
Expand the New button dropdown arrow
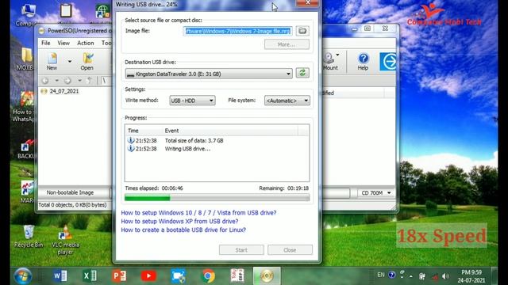click(x=70, y=61)
